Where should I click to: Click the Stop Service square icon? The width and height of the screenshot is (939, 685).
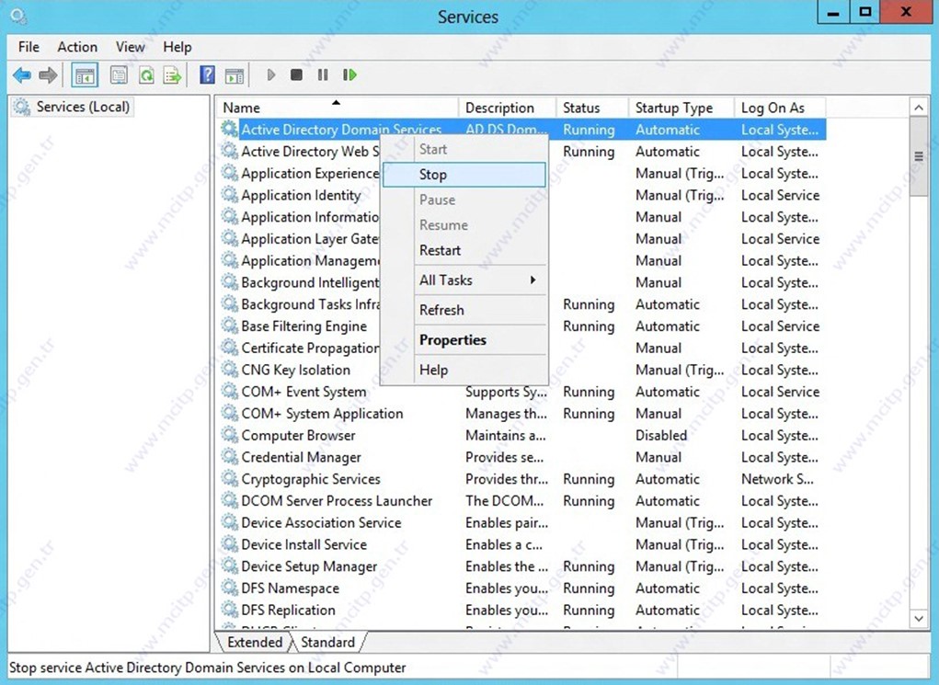point(296,74)
